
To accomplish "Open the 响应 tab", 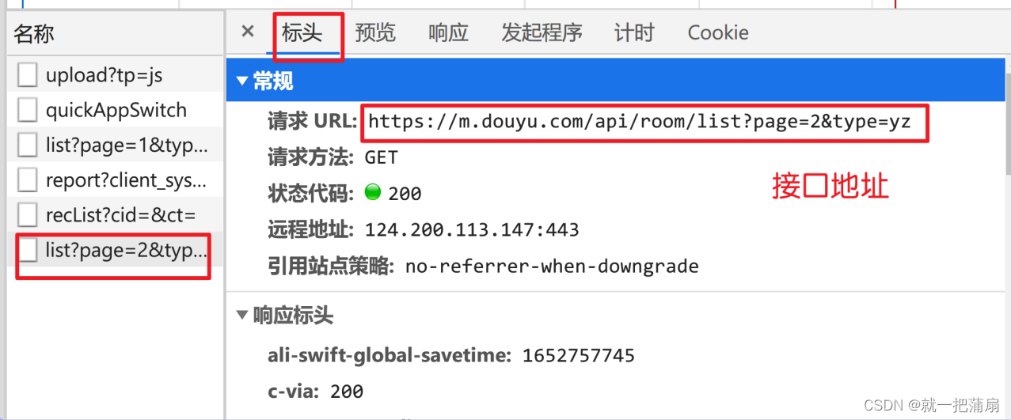I will 448,32.
